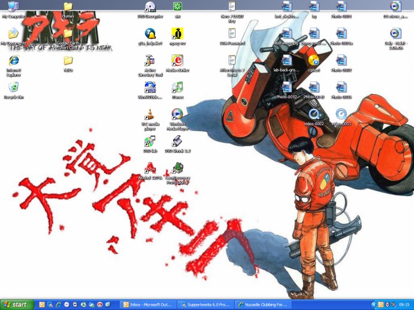
Task: Open the Recycle Bin
Action: [13, 88]
